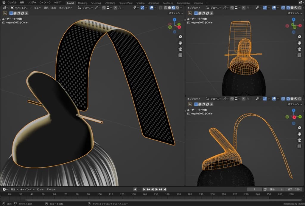Click the pan hand icon in the main viewport
The image size is (305, 206).
(x=180, y=43)
